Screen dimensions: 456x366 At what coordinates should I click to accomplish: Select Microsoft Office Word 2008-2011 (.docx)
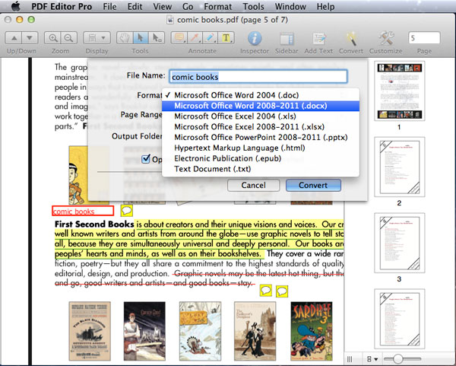[x=261, y=106]
